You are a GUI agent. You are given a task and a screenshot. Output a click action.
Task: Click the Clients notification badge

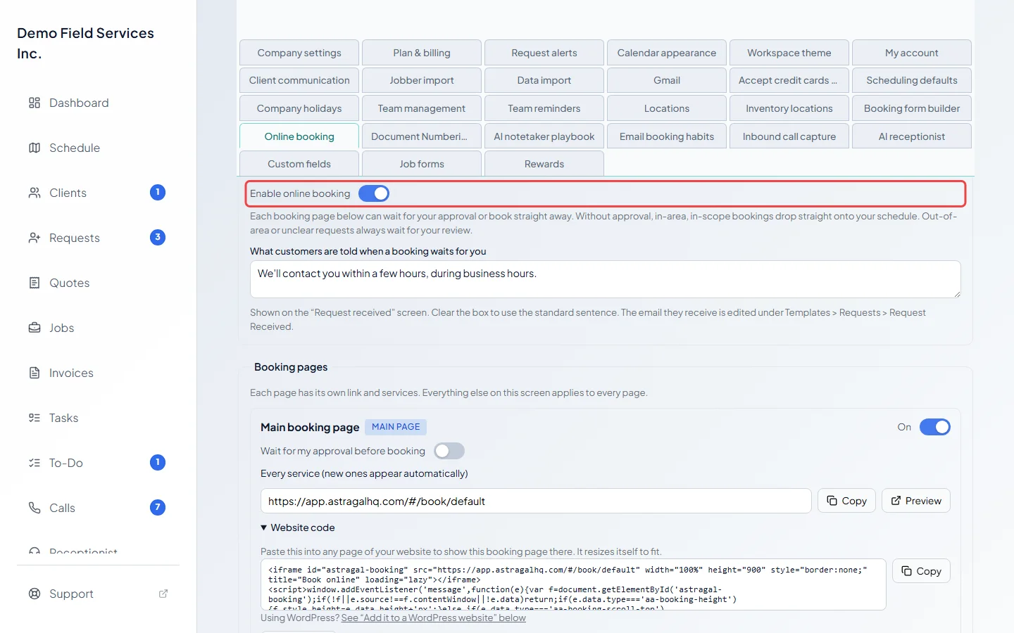(x=158, y=192)
